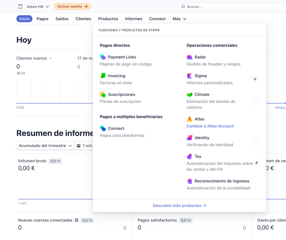This screenshot has height=240, width=286.
Task: Open Suscripciones via its icon
Action: tap(103, 94)
